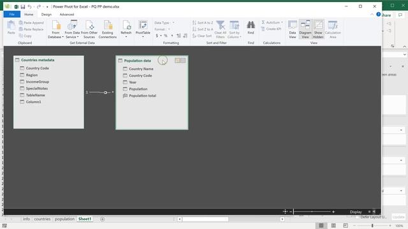Click Excel Page Break Preview status icon
The width and height of the screenshot is (408, 229).
[x=346, y=226]
